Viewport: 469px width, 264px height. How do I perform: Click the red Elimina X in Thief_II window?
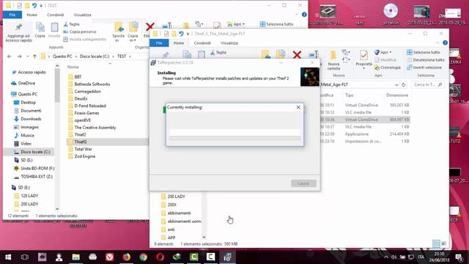point(297,55)
